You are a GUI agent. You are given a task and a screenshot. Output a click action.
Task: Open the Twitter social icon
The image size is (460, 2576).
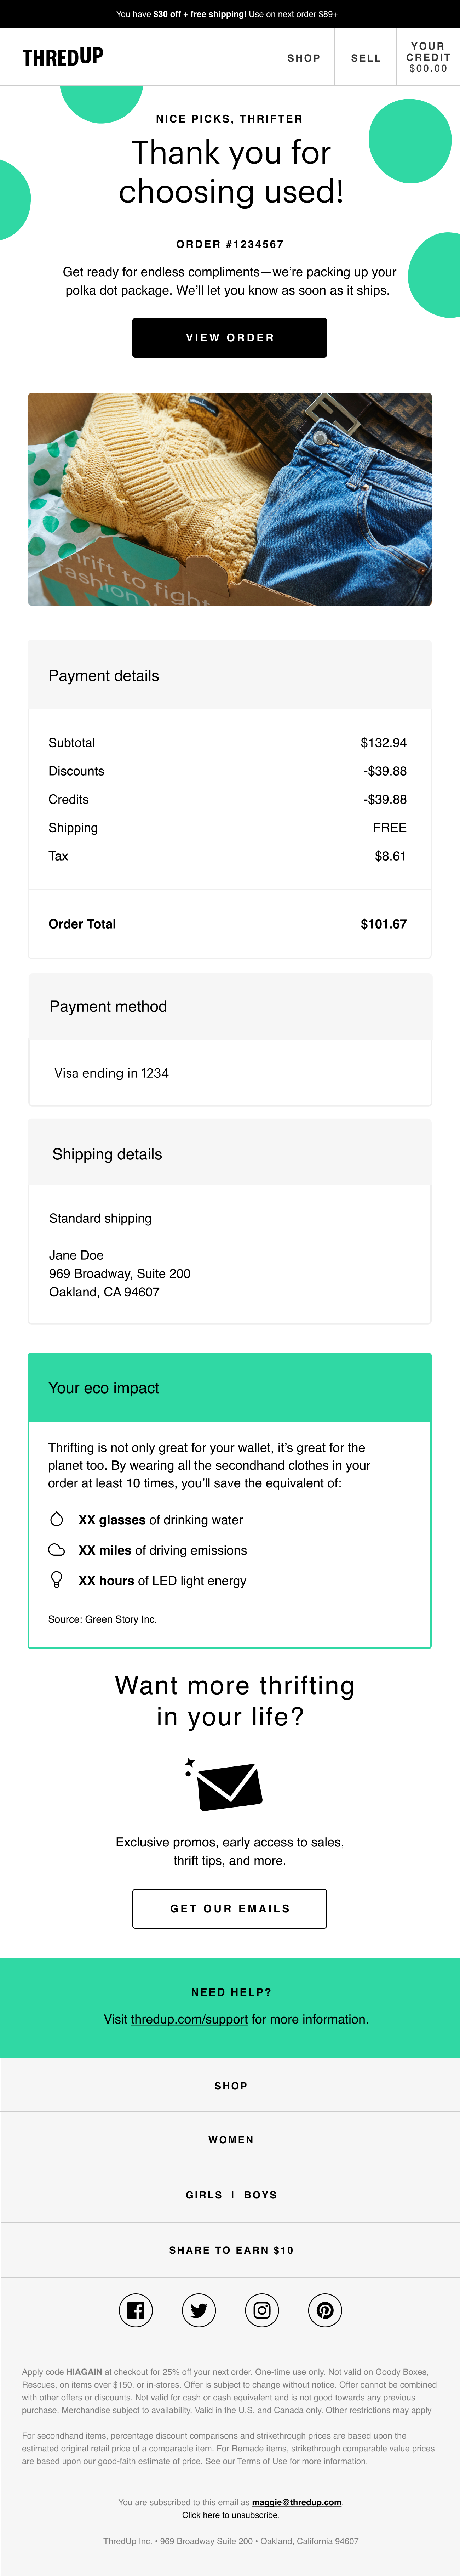tap(199, 2310)
